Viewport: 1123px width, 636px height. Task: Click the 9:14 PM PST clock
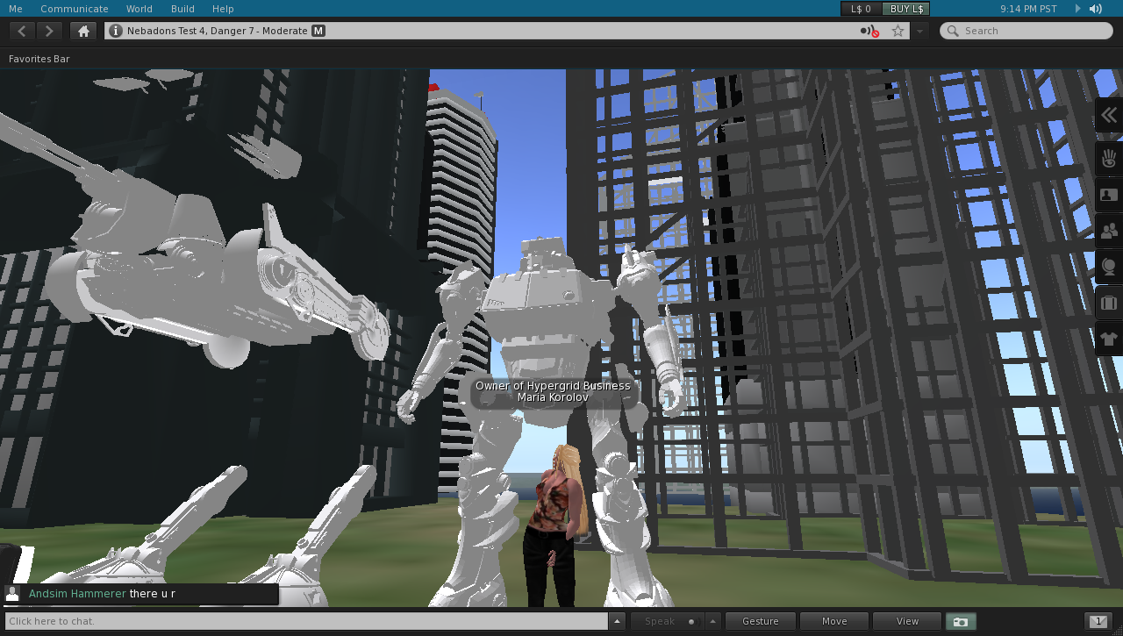(1028, 9)
